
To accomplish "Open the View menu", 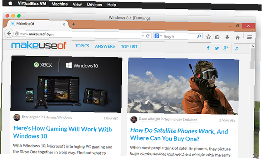I will 77,4.
